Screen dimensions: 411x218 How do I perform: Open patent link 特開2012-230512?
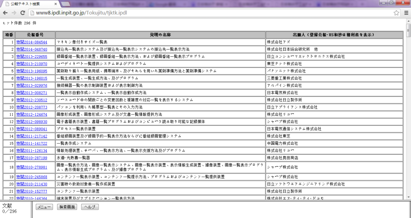tap(32, 100)
